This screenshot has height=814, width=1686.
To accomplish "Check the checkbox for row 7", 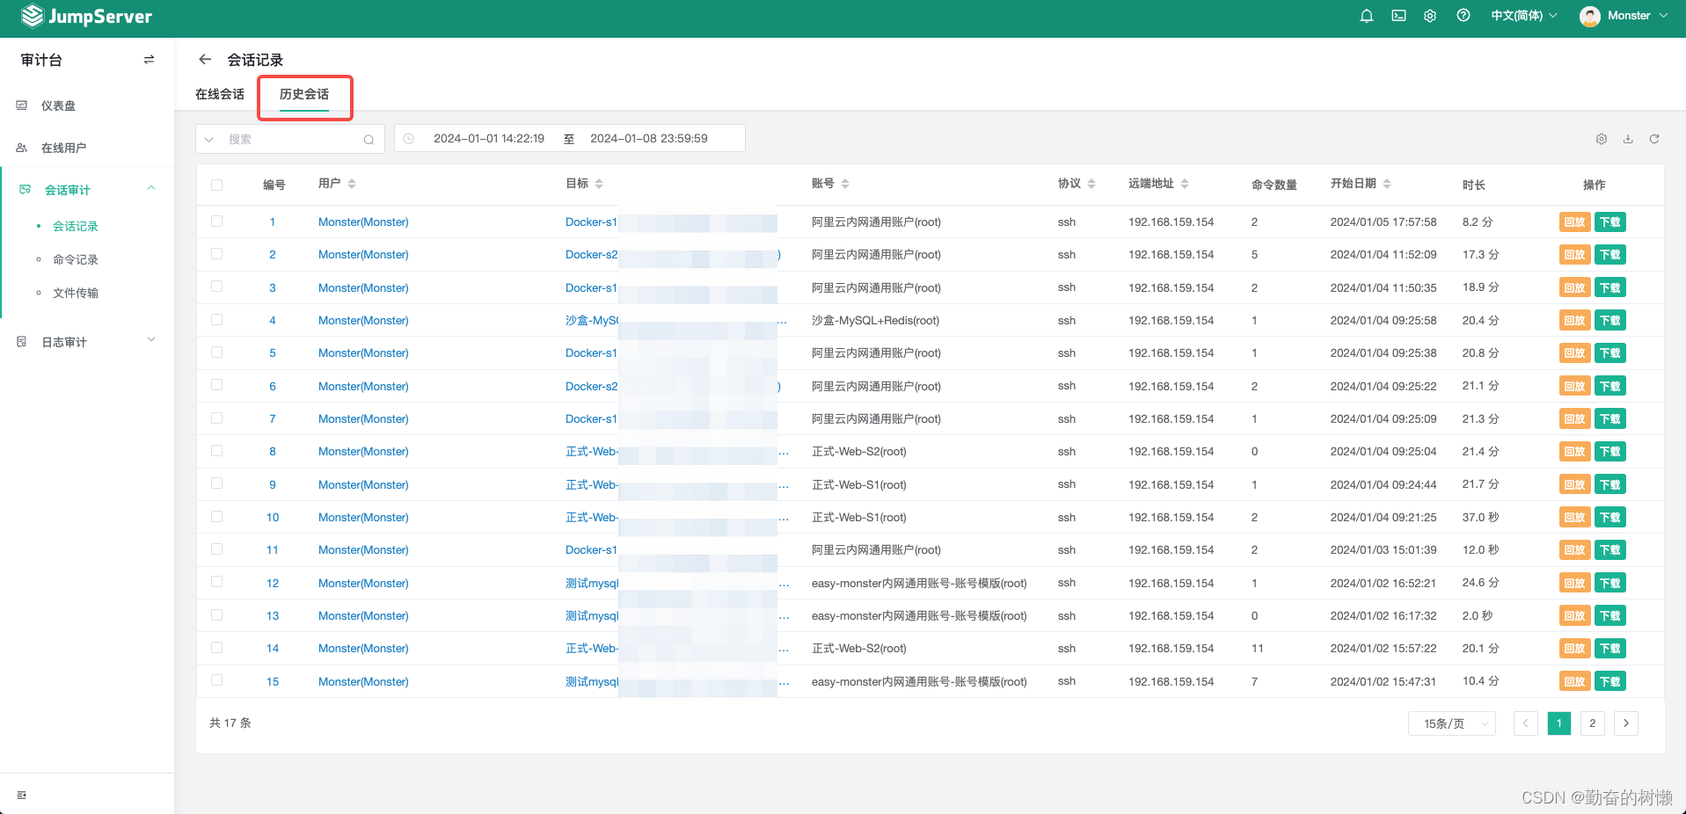I will [x=217, y=418].
